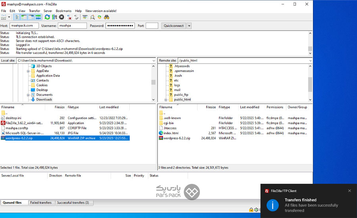Expand the public_html folder in remote tree

click(166, 100)
